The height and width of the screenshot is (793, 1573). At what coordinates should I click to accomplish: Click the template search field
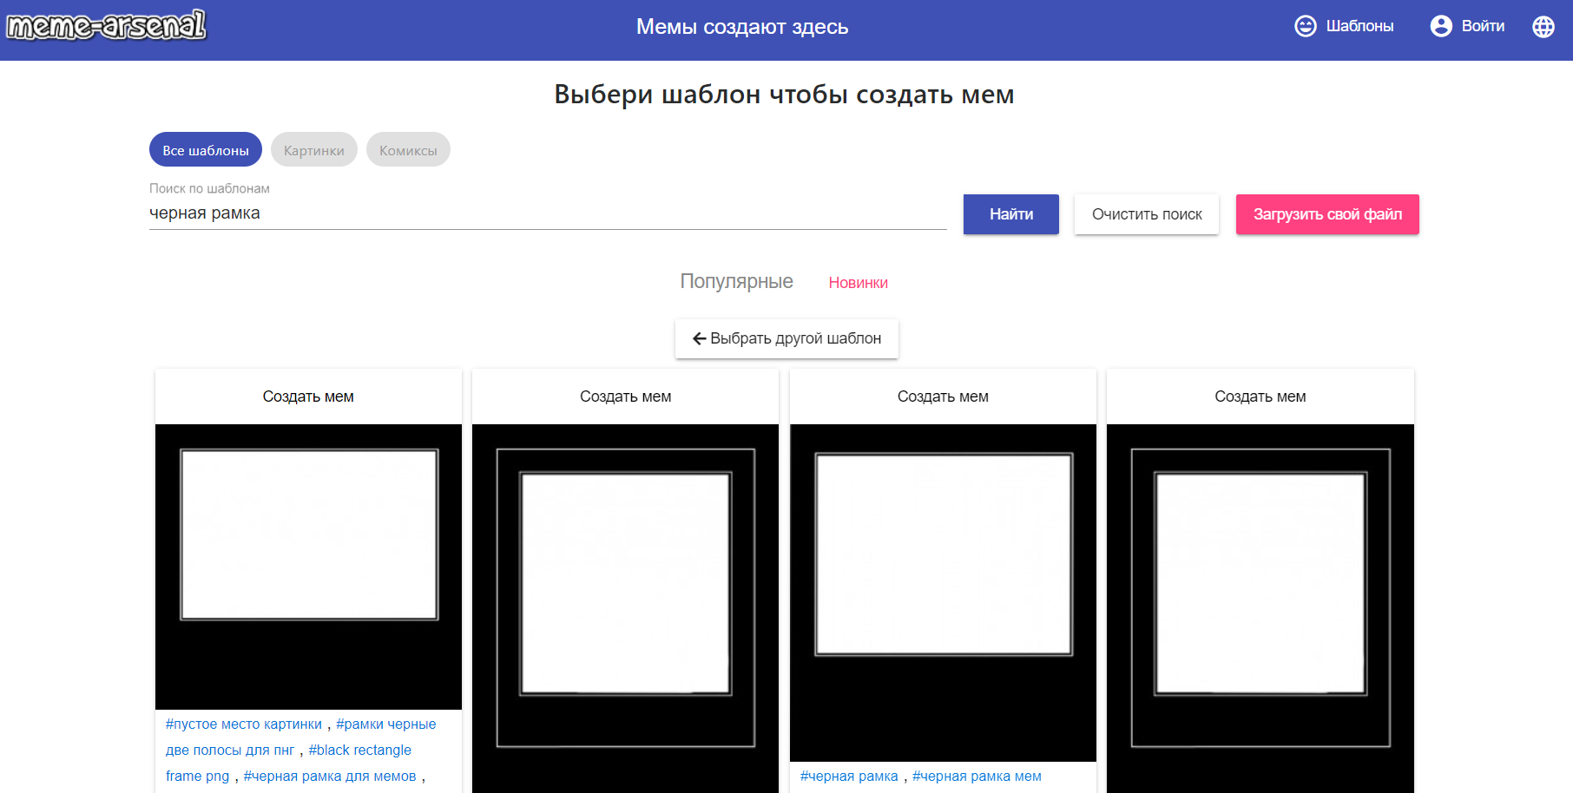[x=548, y=213]
